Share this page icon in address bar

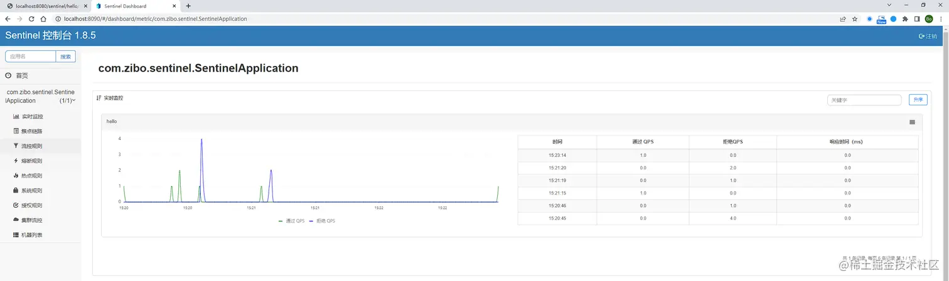click(843, 19)
